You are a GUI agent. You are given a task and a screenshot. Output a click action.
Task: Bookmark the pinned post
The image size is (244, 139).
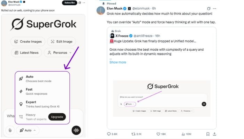click(x=208, y=134)
